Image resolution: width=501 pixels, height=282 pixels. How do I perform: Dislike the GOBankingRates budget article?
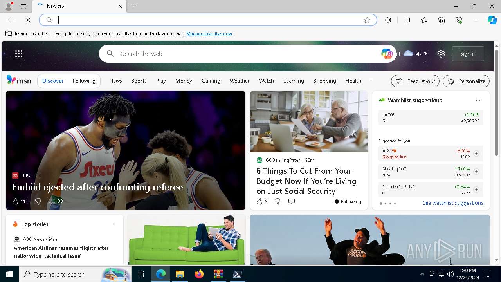[278, 201]
